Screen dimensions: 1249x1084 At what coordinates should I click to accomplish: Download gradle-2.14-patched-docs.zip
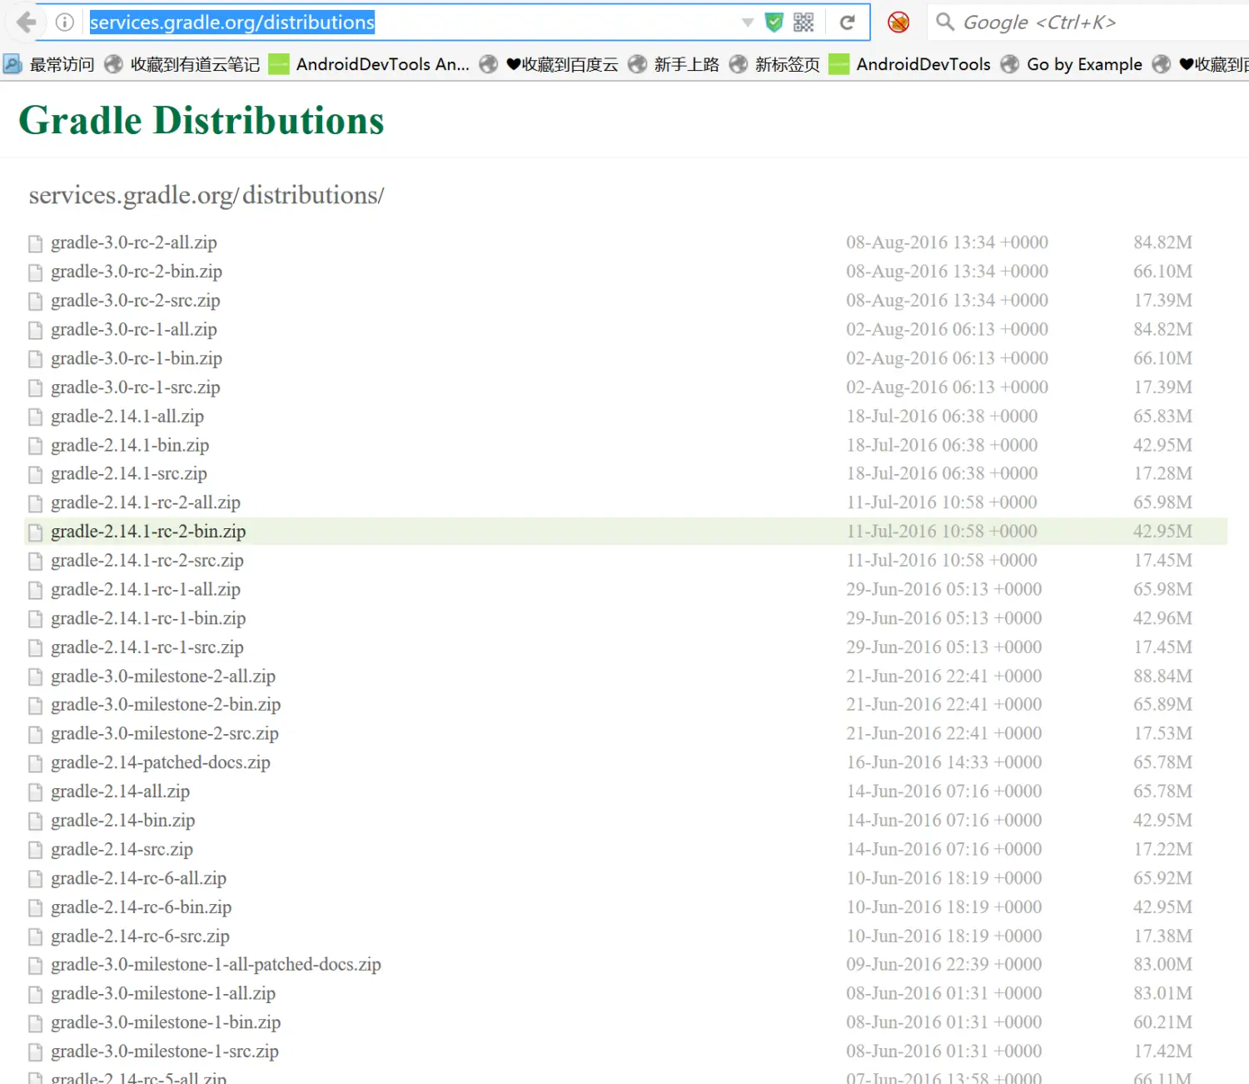[161, 762]
